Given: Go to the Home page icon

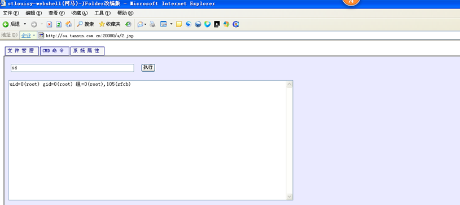Looking at the screenshot, I should [68, 24].
